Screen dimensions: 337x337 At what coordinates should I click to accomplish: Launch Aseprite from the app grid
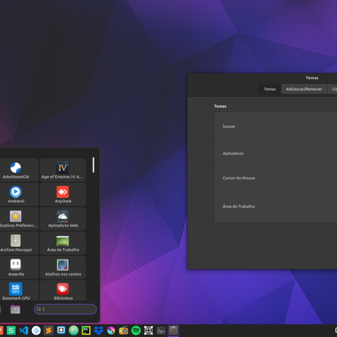[x=16, y=267]
